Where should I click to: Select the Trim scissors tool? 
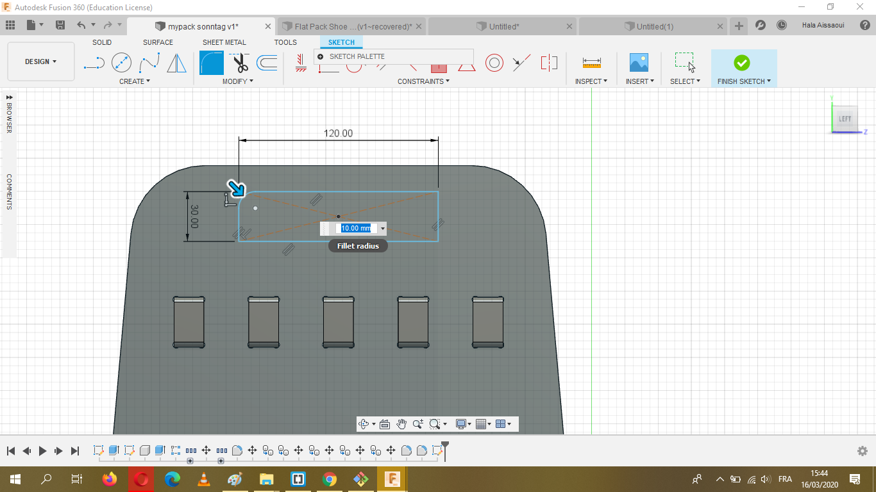(240, 63)
